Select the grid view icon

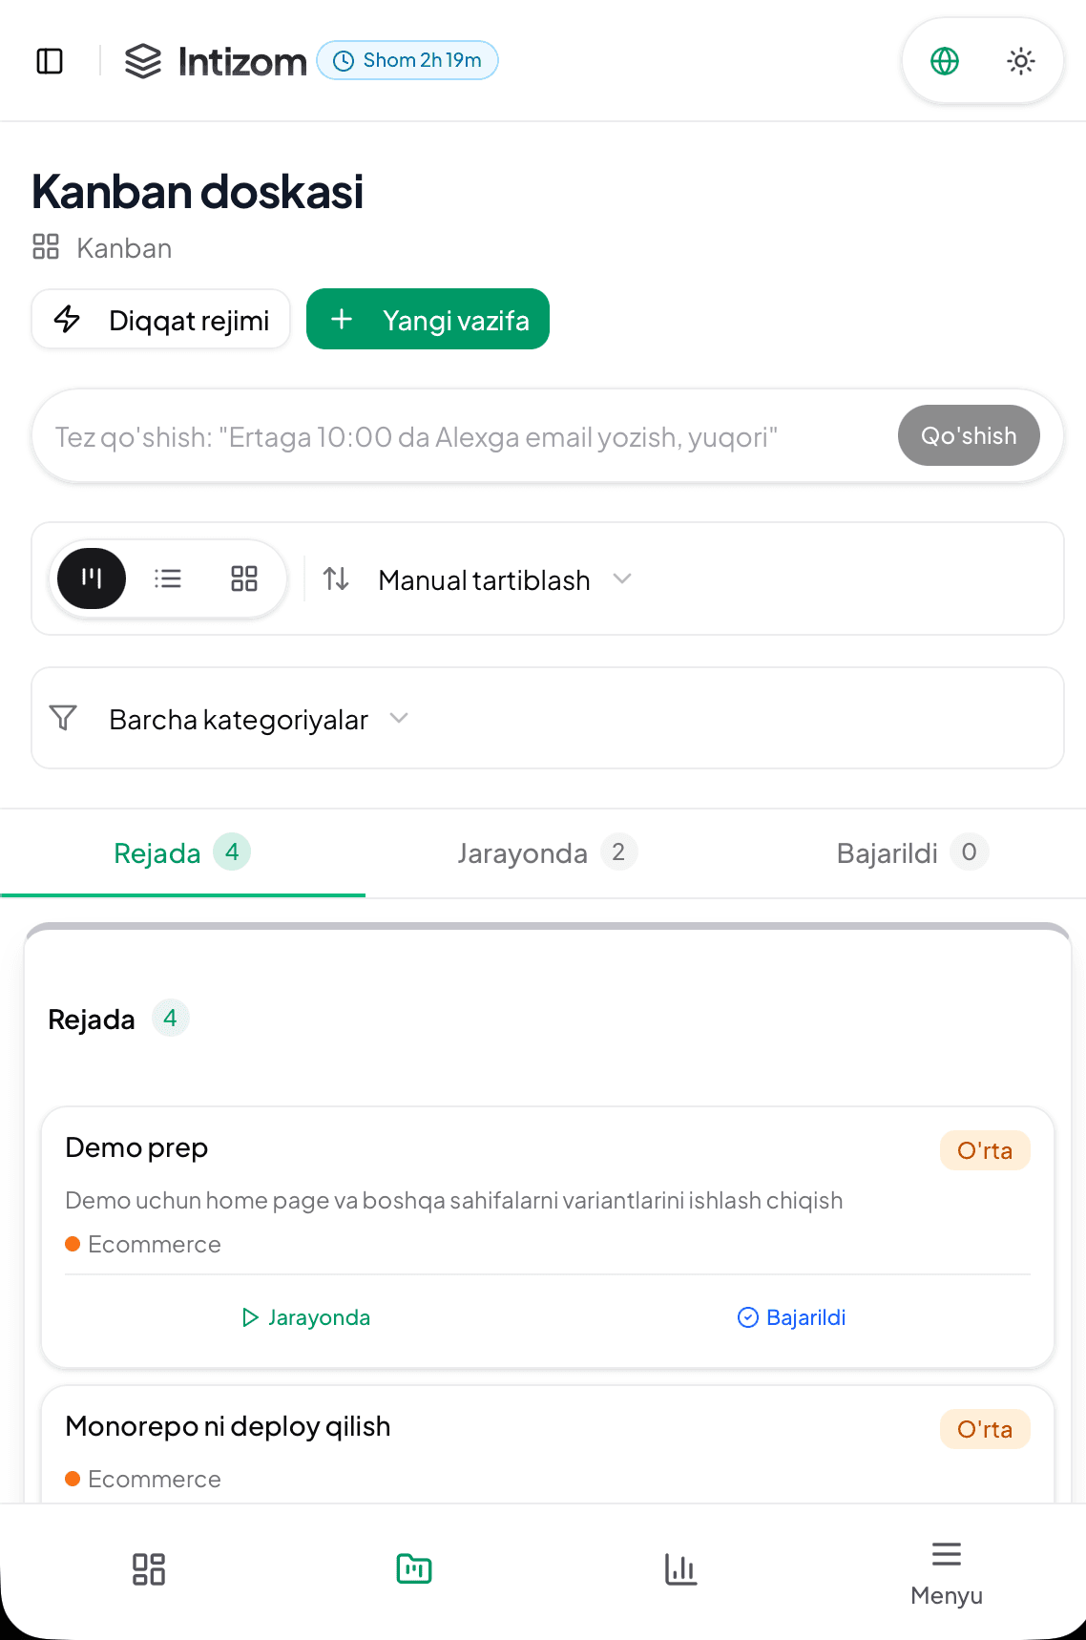point(243,578)
